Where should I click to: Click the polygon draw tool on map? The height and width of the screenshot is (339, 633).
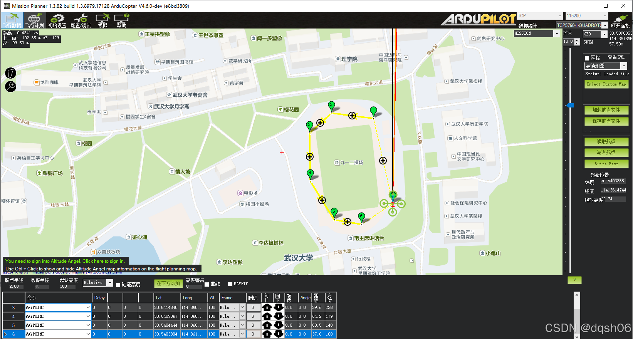pos(11,73)
